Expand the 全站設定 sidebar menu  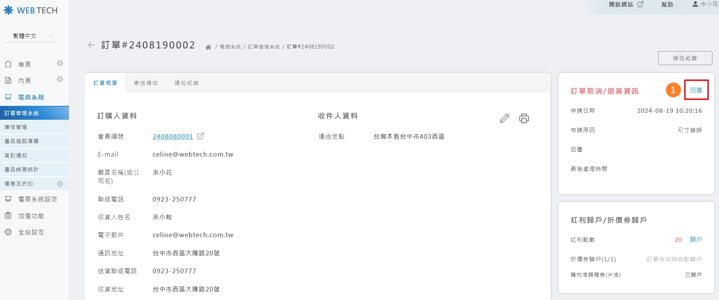tap(31, 232)
